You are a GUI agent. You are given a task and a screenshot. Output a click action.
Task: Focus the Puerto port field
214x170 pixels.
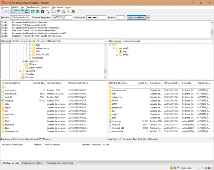tap(121, 17)
